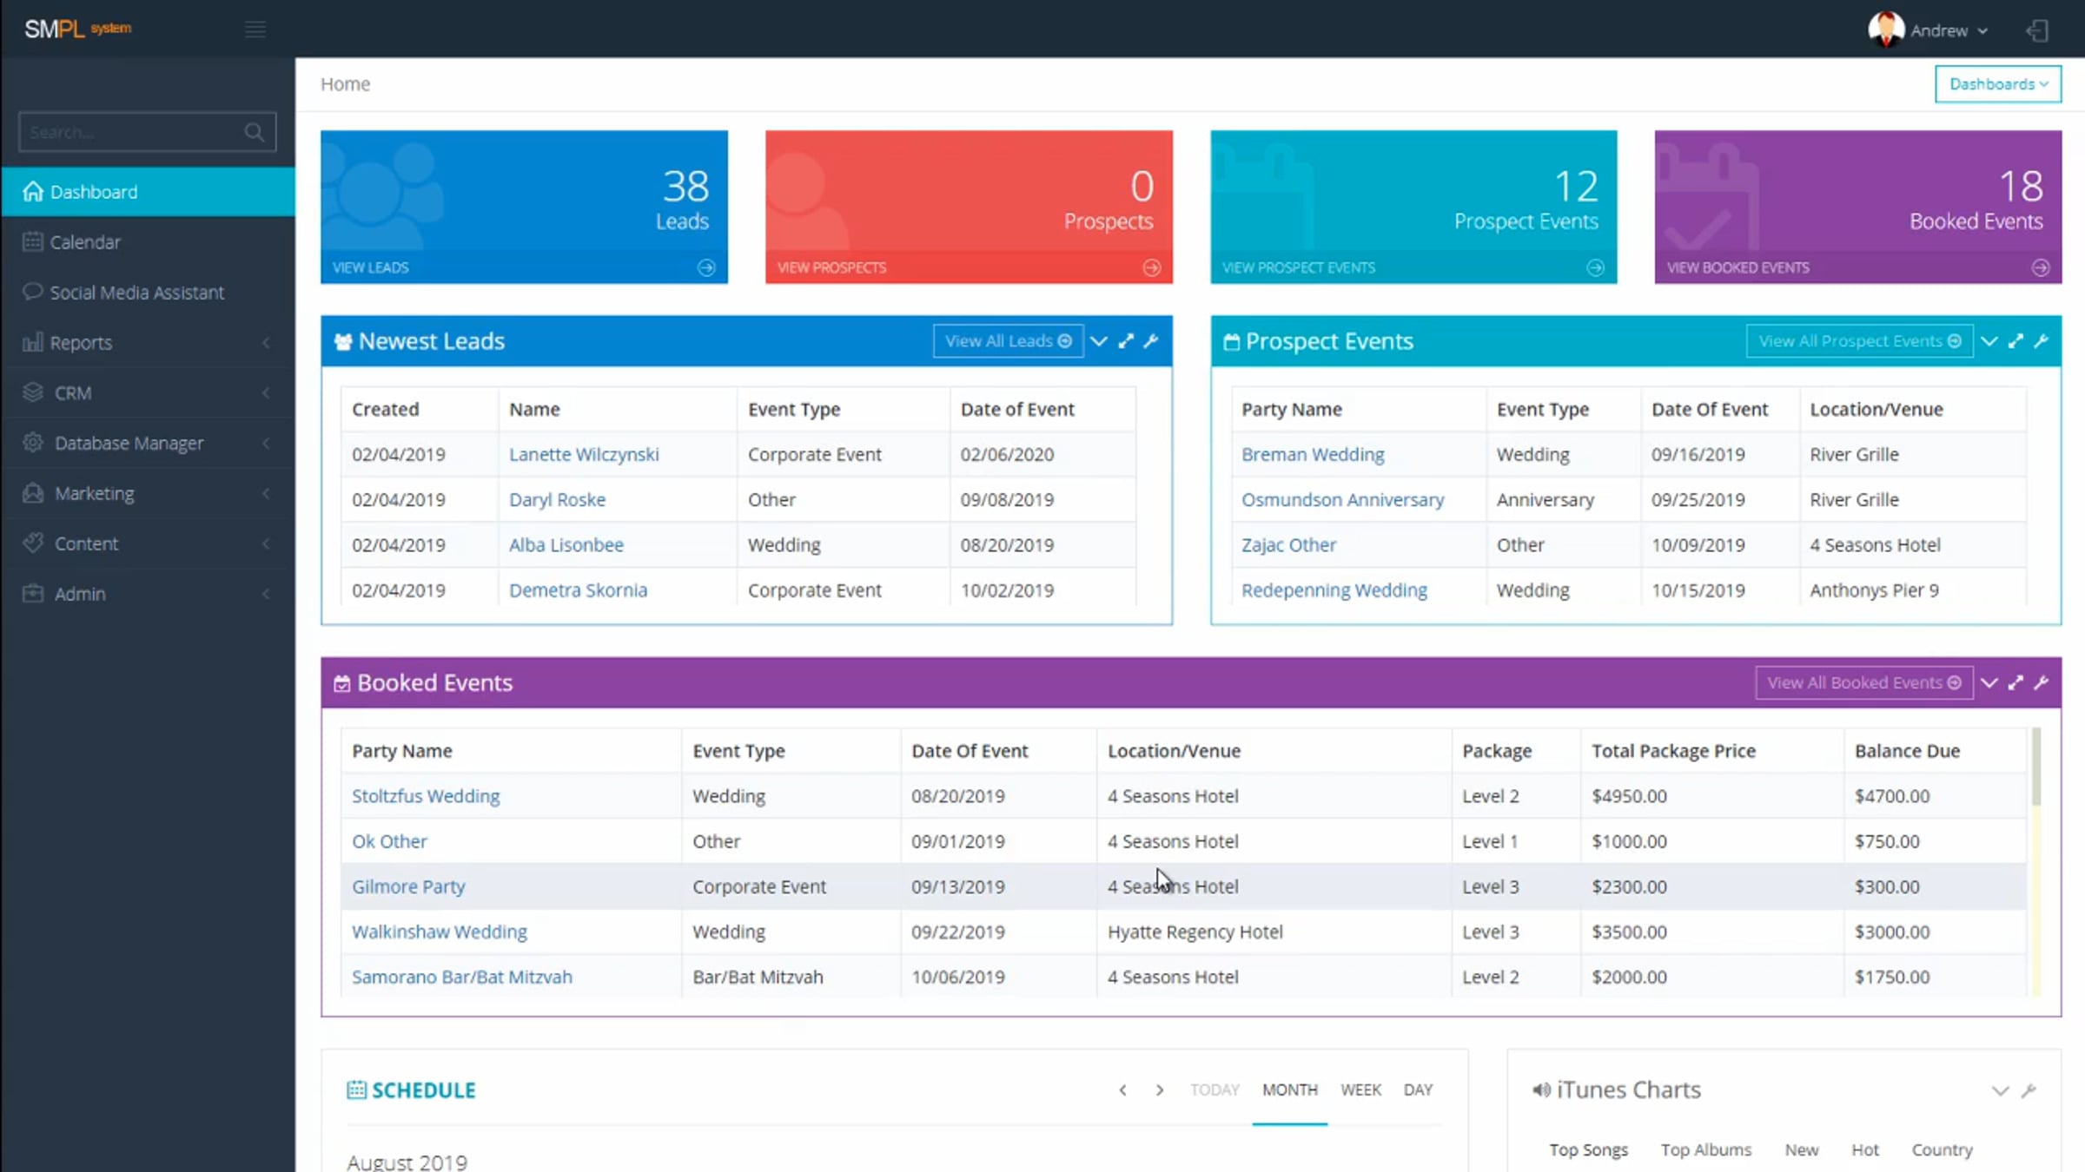Image resolution: width=2085 pixels, height=1172 pixels.
Task: Collapse the Booked Events panel chevron
Action: click(1989, 682)
